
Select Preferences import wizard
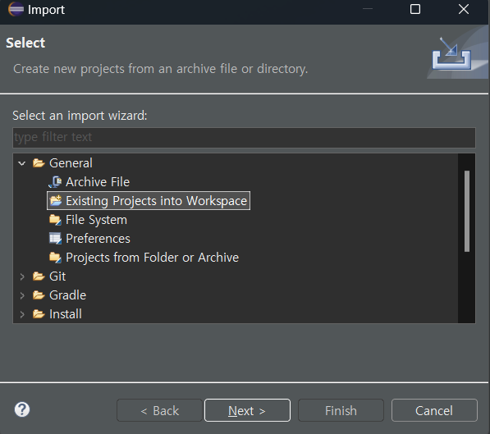pos(98,239)
